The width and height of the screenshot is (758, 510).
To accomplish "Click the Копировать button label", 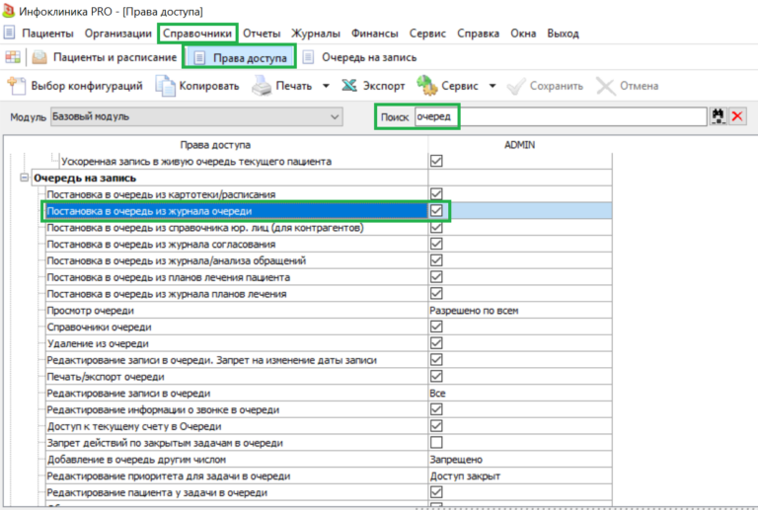I will click(209, 86).
